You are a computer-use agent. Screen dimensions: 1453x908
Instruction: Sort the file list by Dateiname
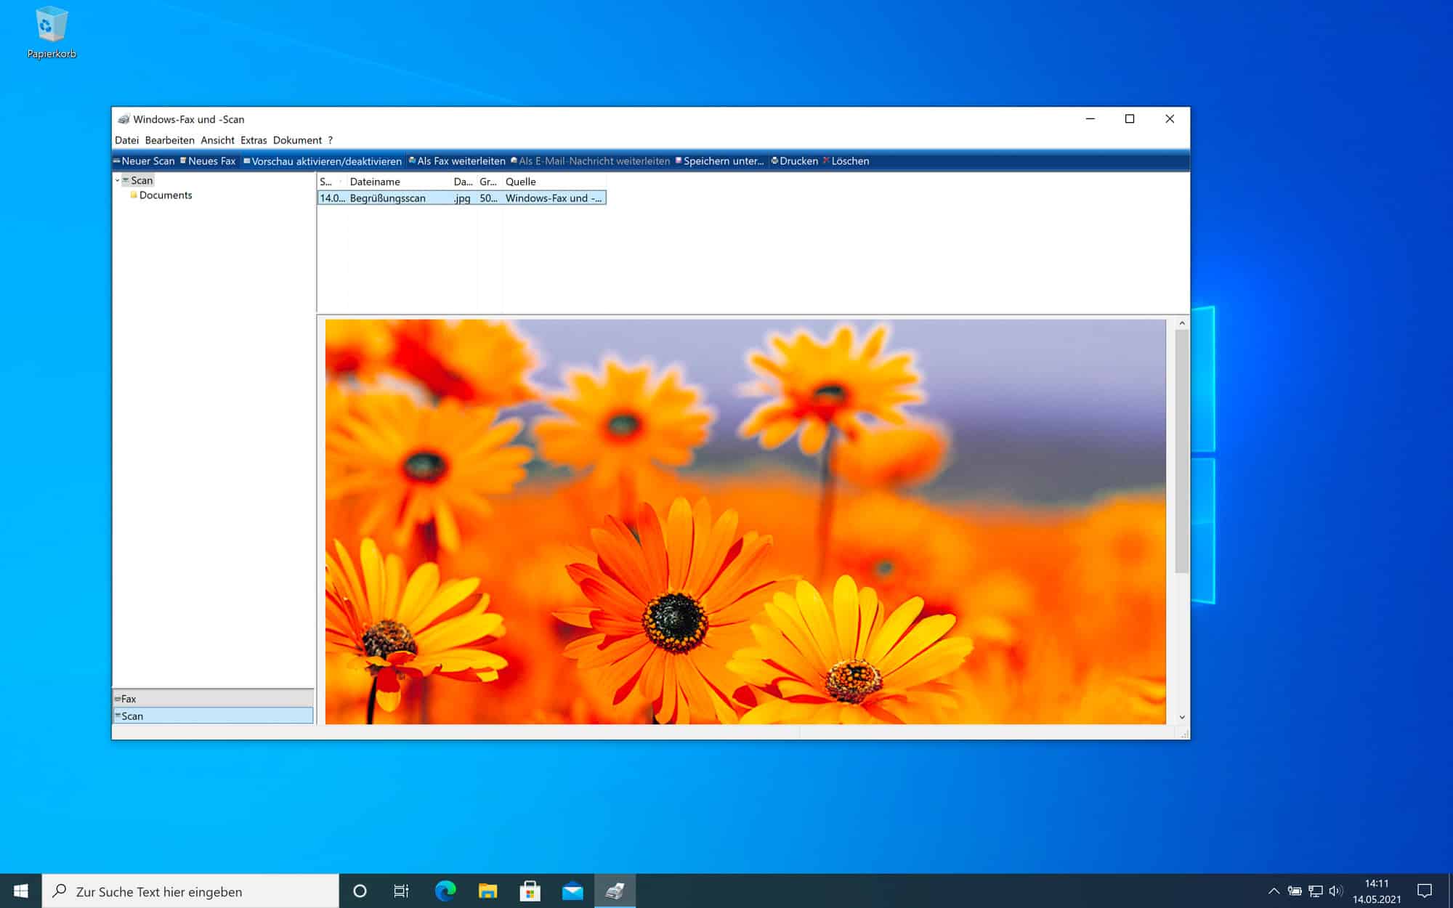pos(375,182)
